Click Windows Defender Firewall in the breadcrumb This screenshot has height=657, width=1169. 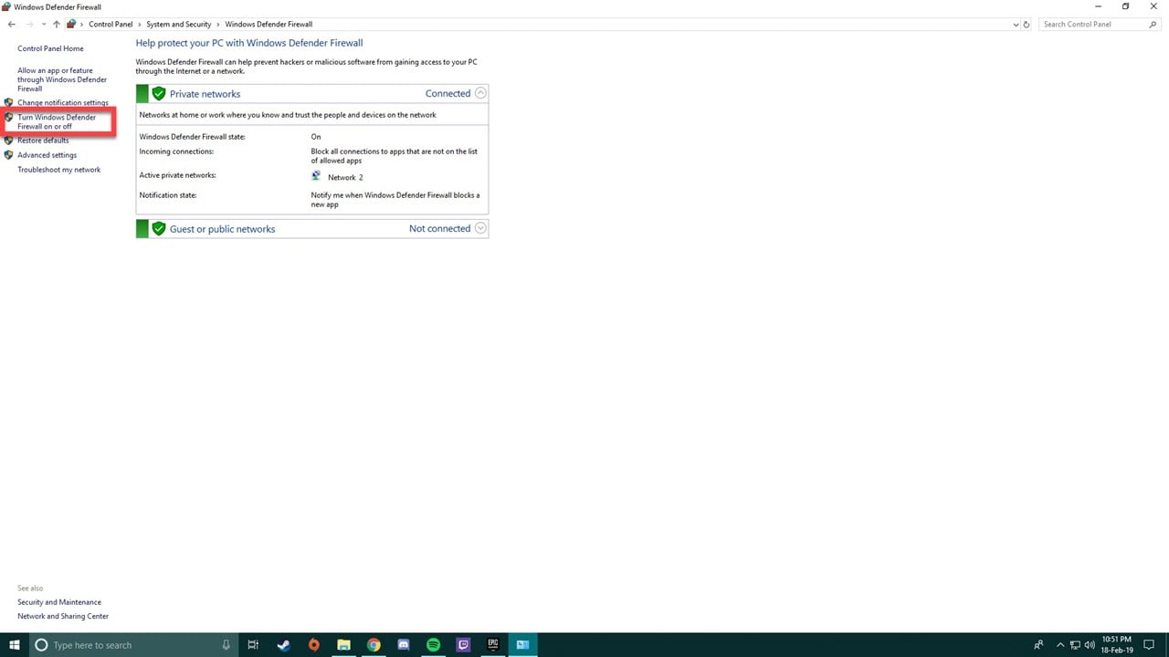click(269, 25)
